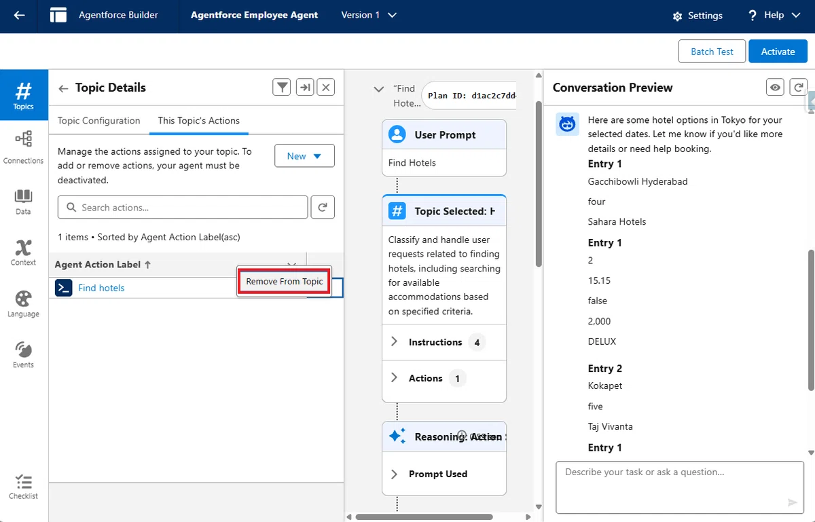The width and height of the screenshot is (815, 522).
Task: Open the Events sidebar section
Action: point(24,355)
